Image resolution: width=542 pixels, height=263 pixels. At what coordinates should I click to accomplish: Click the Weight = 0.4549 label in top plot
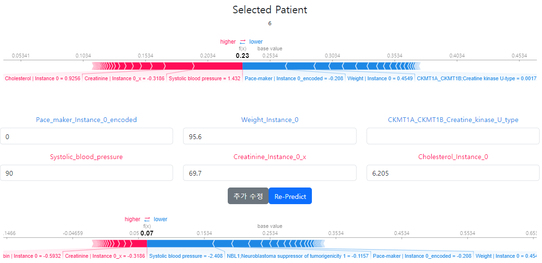coord(380,78)
